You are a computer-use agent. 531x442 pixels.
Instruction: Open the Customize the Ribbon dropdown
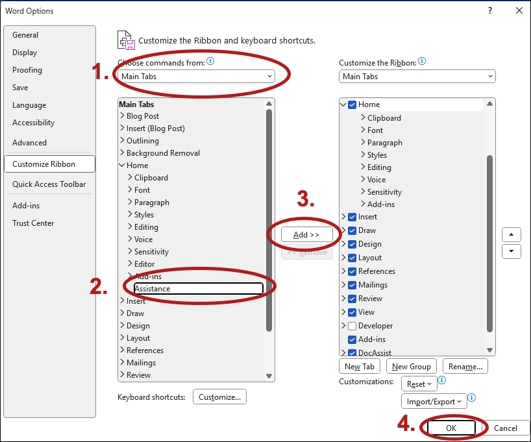pyautogui.click(x=417, y=77)
